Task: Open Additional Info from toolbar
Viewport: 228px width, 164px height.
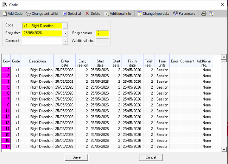Action: tap(118, 14)
